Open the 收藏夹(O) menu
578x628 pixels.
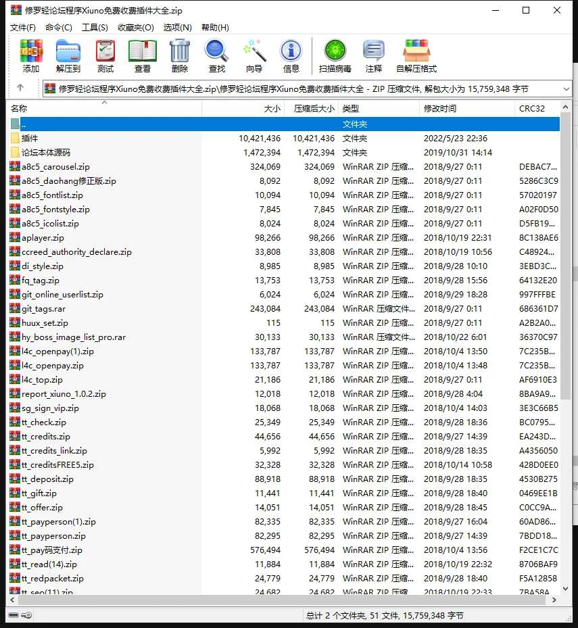tap(135, 27)
